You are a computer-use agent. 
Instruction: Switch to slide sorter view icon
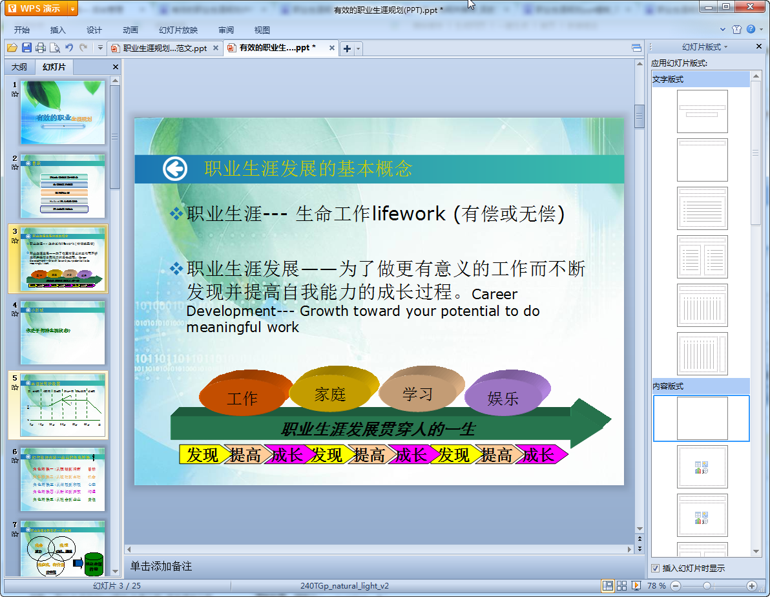[x=621, y=585]
